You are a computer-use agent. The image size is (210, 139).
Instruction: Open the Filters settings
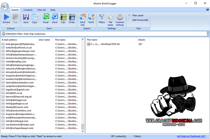[102, 17]
